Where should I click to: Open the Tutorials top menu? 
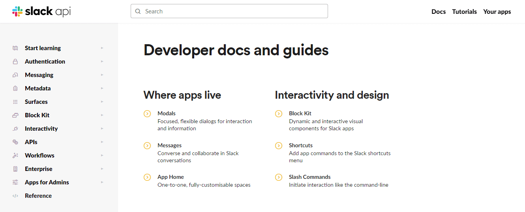[x=465, y=12]
